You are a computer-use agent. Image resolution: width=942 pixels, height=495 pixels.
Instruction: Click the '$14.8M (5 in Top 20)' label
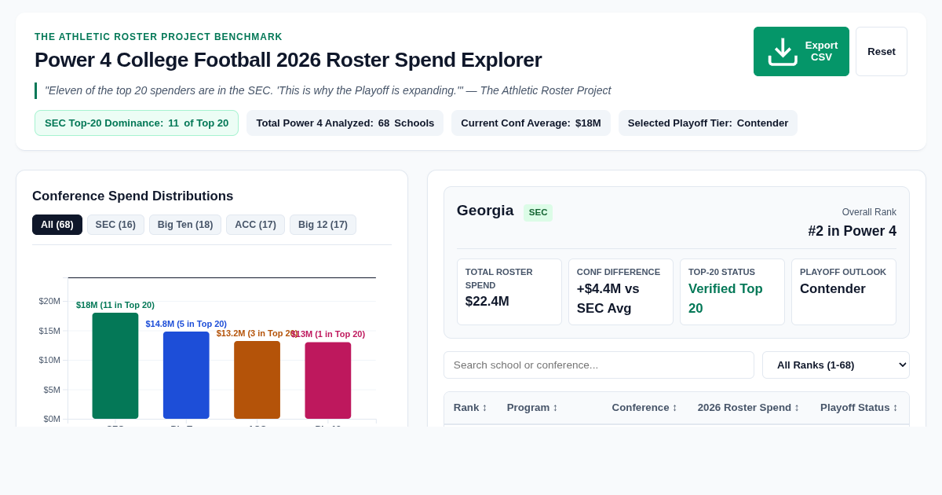click(186, 324)
